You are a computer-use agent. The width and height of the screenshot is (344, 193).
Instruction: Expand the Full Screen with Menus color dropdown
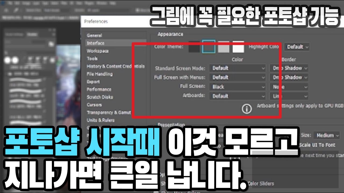pos(238,77)
